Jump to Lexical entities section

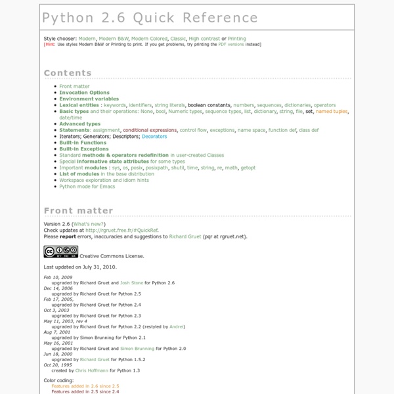click(79, 105)
